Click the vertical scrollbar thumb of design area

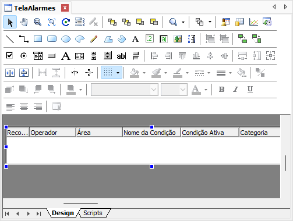pos(285,163)
